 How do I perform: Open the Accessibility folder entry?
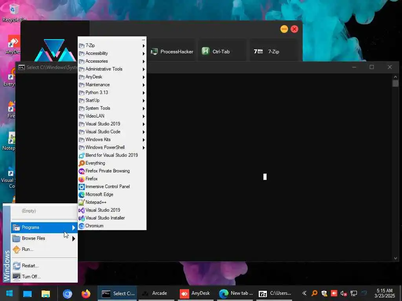(x=112, y=53)
